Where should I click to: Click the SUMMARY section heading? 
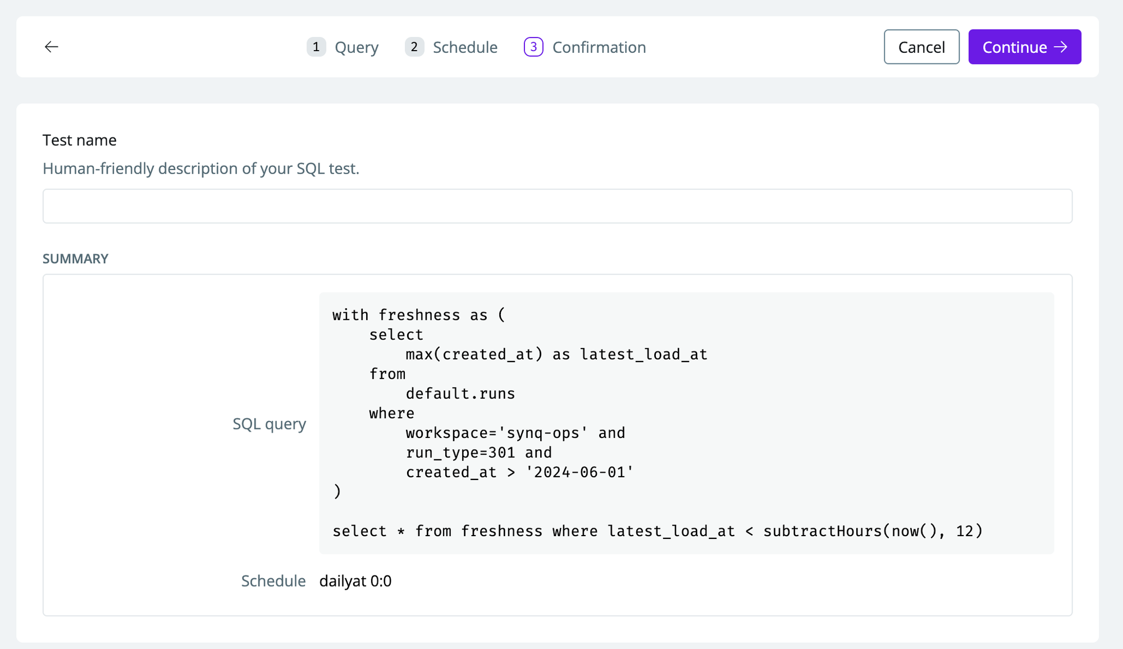[x=75, y=258]
